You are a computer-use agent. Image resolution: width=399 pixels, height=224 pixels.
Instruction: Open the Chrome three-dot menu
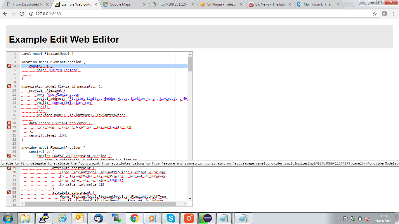tap(393, 14)
